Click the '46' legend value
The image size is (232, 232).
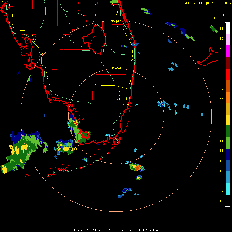[x=221, y=79]
